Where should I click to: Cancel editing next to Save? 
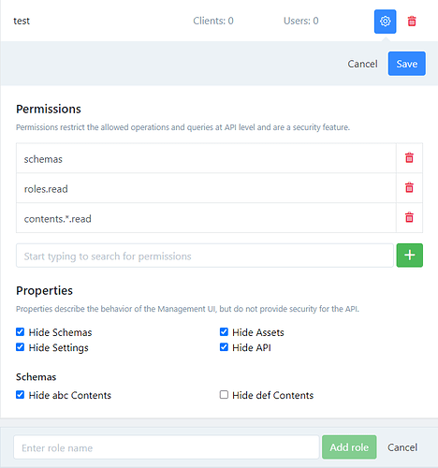[362, 64]
